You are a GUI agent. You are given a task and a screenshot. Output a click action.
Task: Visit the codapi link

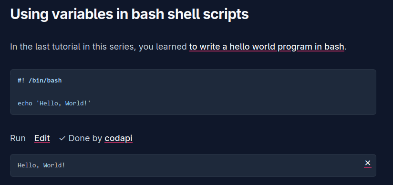point(118,138)
